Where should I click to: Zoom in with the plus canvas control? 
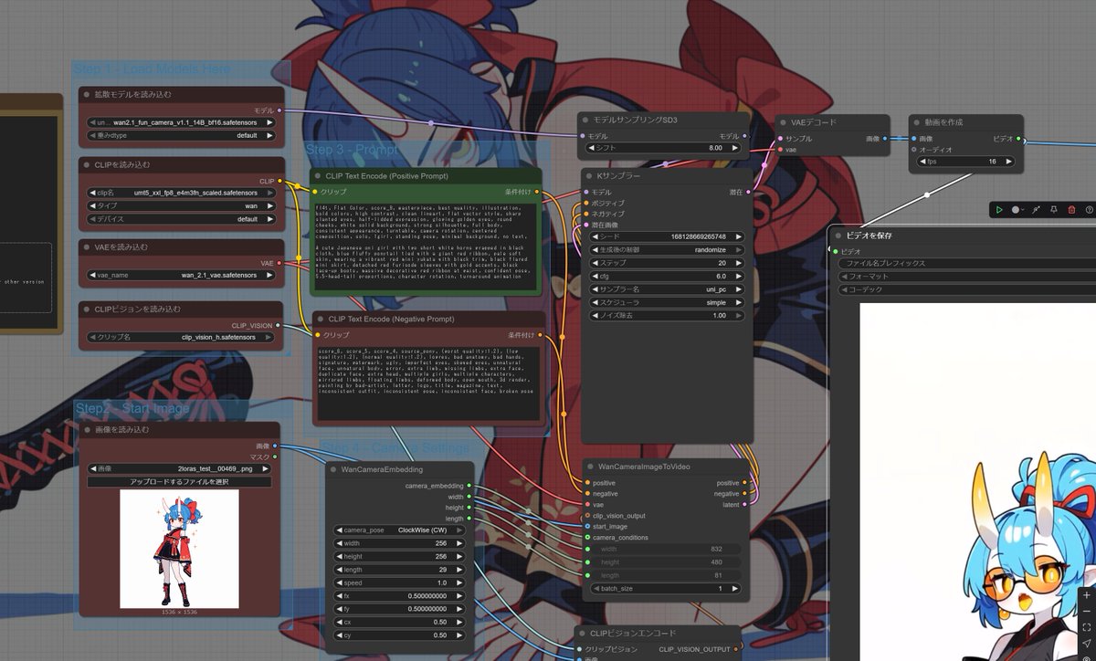tap(1086, 593)
